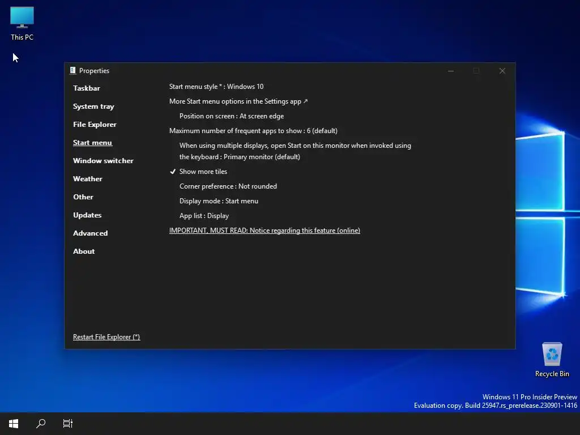
Task: Click Restart File Explorer link
Action: point(106,337)
